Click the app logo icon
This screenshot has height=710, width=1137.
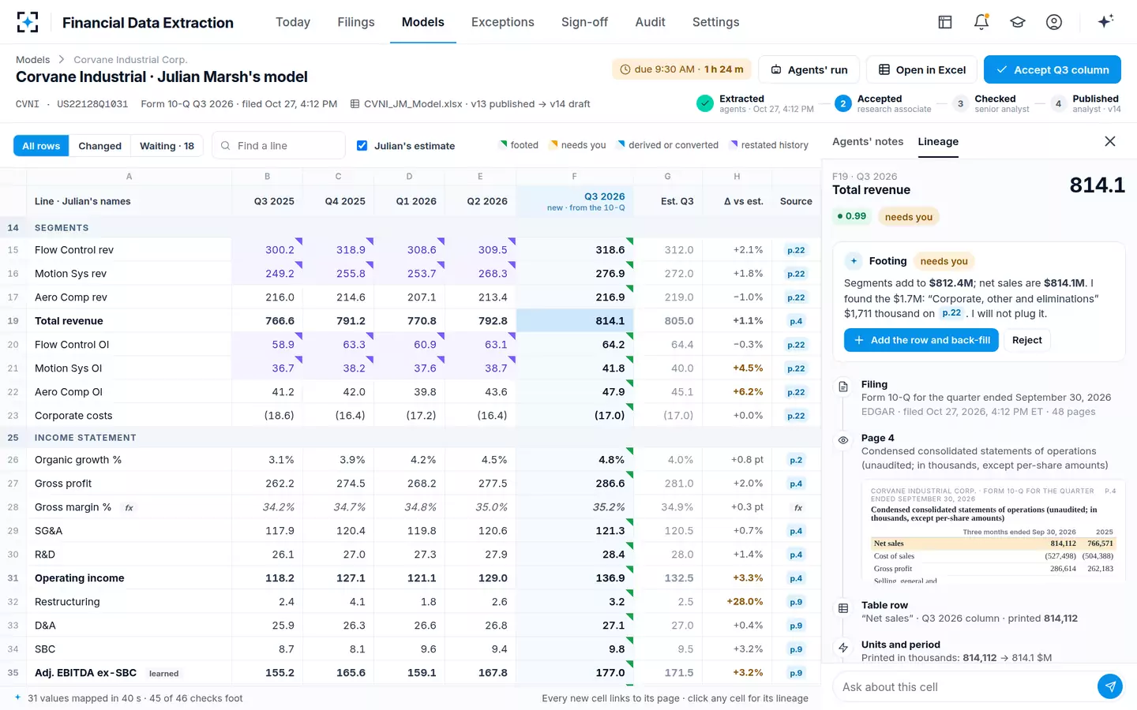pyautogui.click(x=28, y=22)
